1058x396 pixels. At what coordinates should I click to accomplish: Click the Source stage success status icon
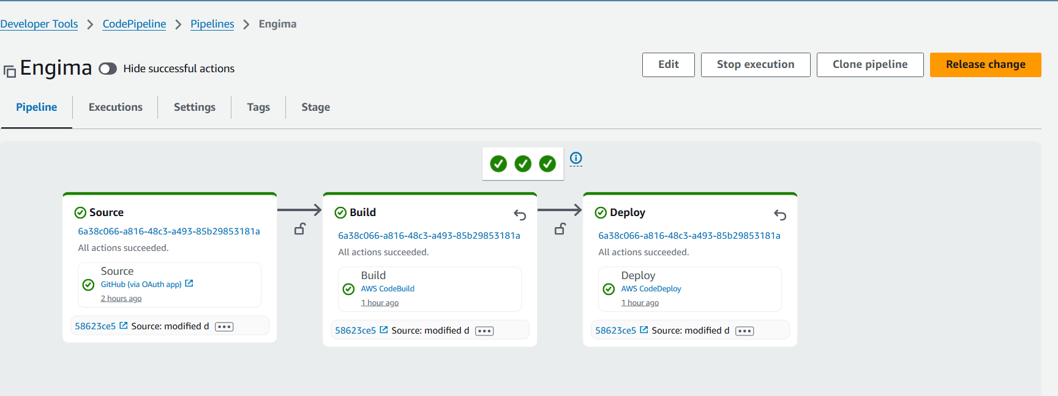click(80, 212)
